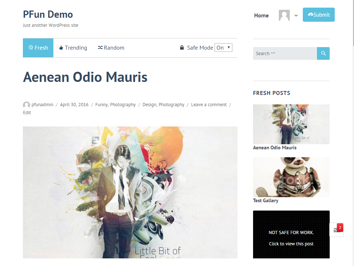Open the main post featured image
Image resolution: width=354 pixels, height=266 pixels.
130,192
